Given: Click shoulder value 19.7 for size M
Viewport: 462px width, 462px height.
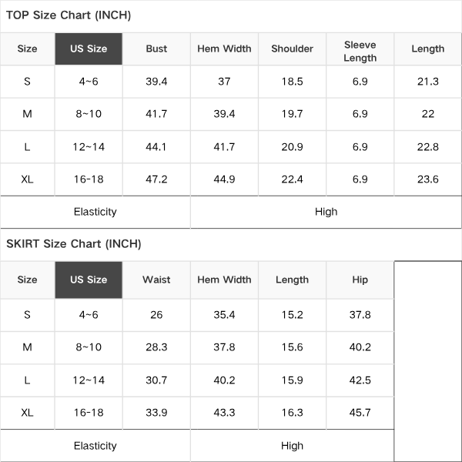Looking at the screenshot, I should coord(292,114).
